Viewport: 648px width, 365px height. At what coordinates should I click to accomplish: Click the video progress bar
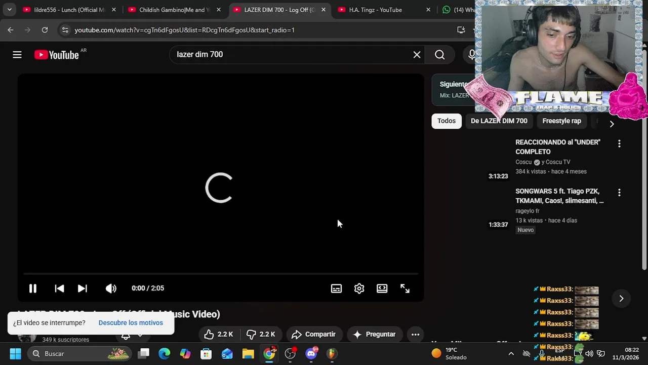tap(221, 274)
